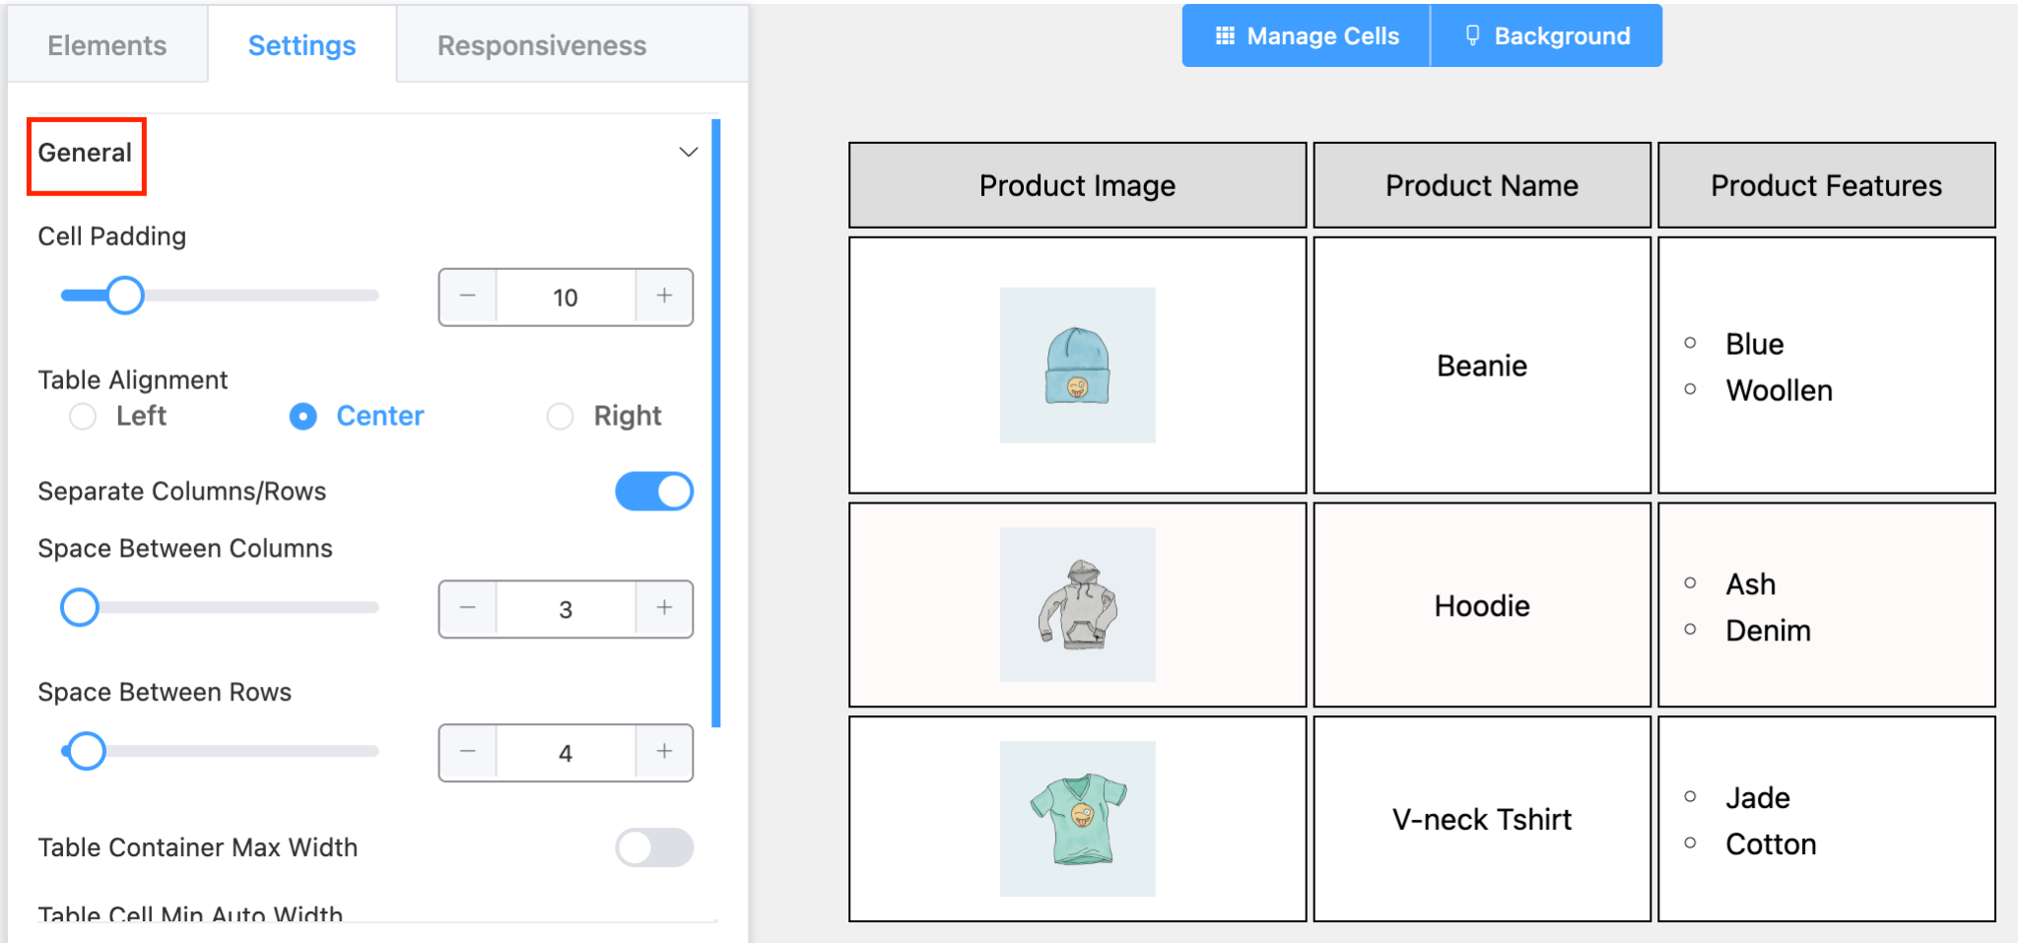Click the minus icon beside Cell Padding value
The height and width of the screenshot is (943, 2018).
pos(468,297)
